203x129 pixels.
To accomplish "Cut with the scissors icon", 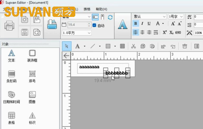I will pos(133,46).
